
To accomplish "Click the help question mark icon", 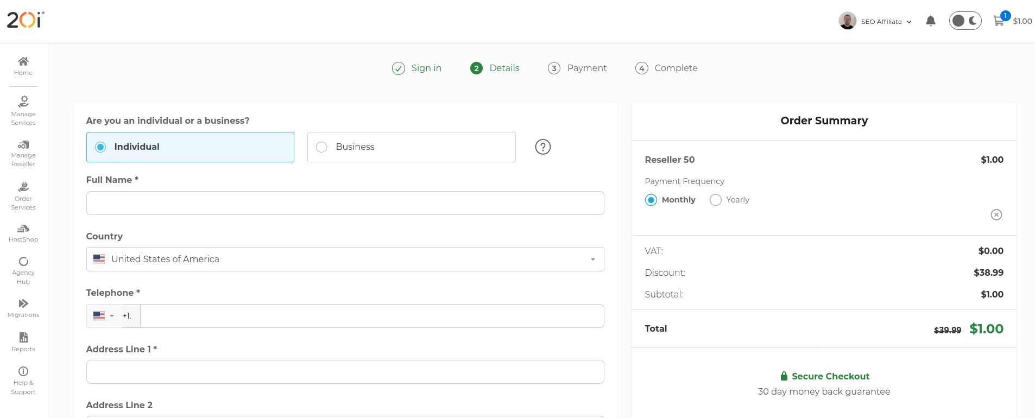I will click(543, 147).
